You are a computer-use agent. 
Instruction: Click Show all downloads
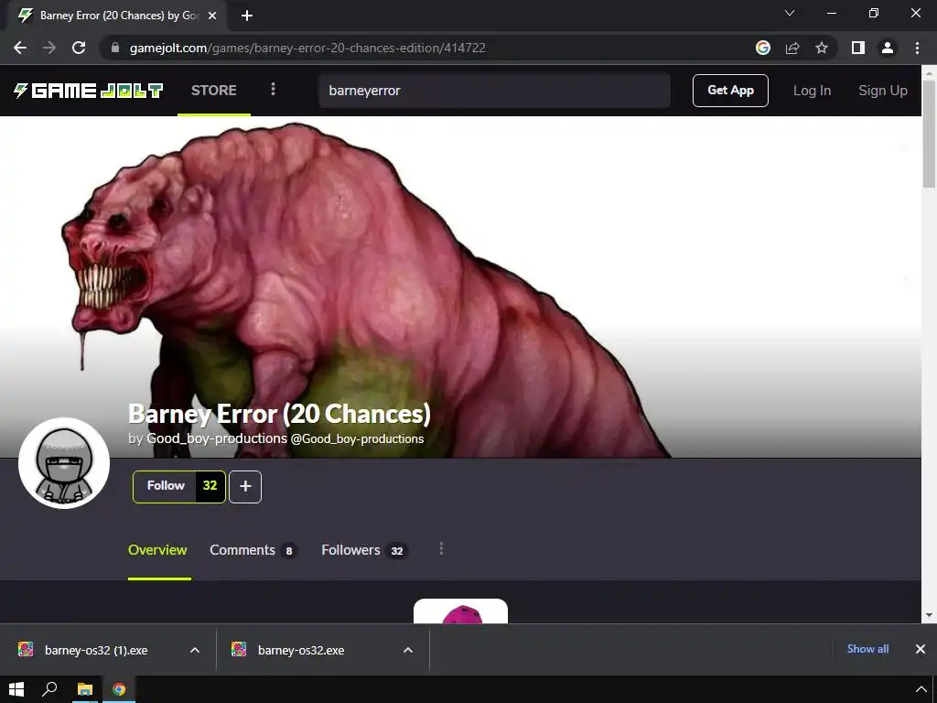pyautogui.click(x=867, y=649)
